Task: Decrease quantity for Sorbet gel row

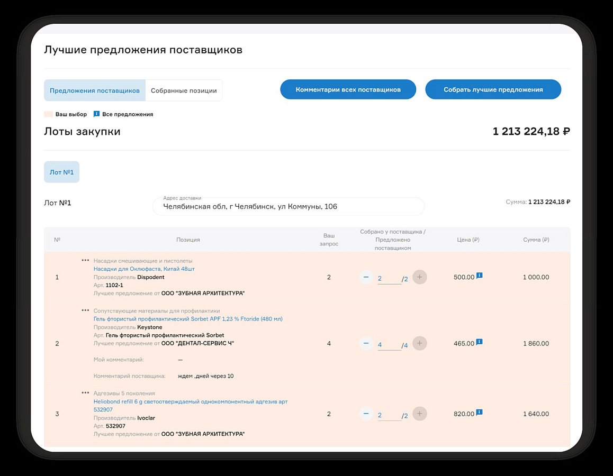Action: point(366,343)
